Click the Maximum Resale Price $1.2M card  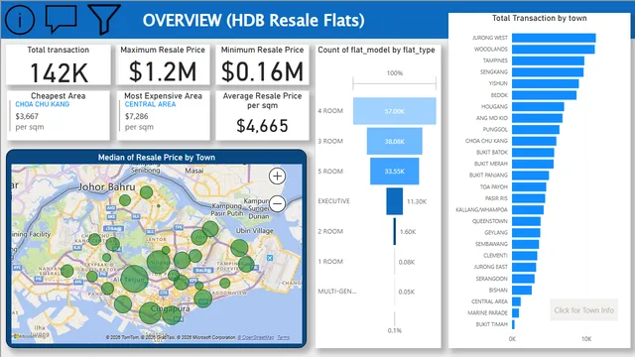click(163, 64)
